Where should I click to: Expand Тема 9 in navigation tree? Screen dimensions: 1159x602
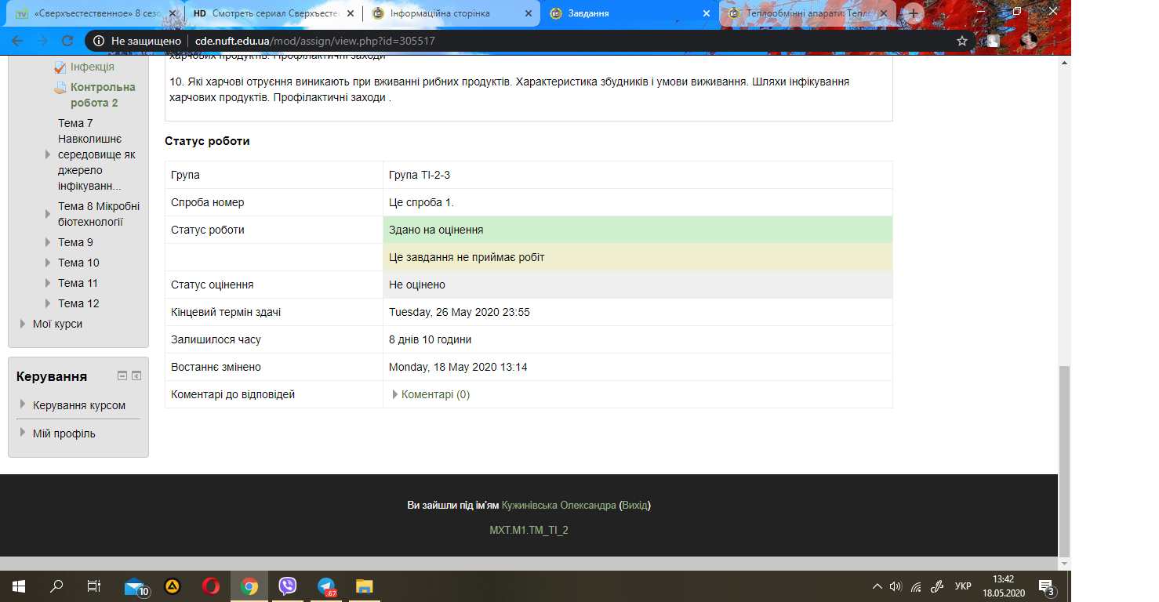[x=48, y=242]
